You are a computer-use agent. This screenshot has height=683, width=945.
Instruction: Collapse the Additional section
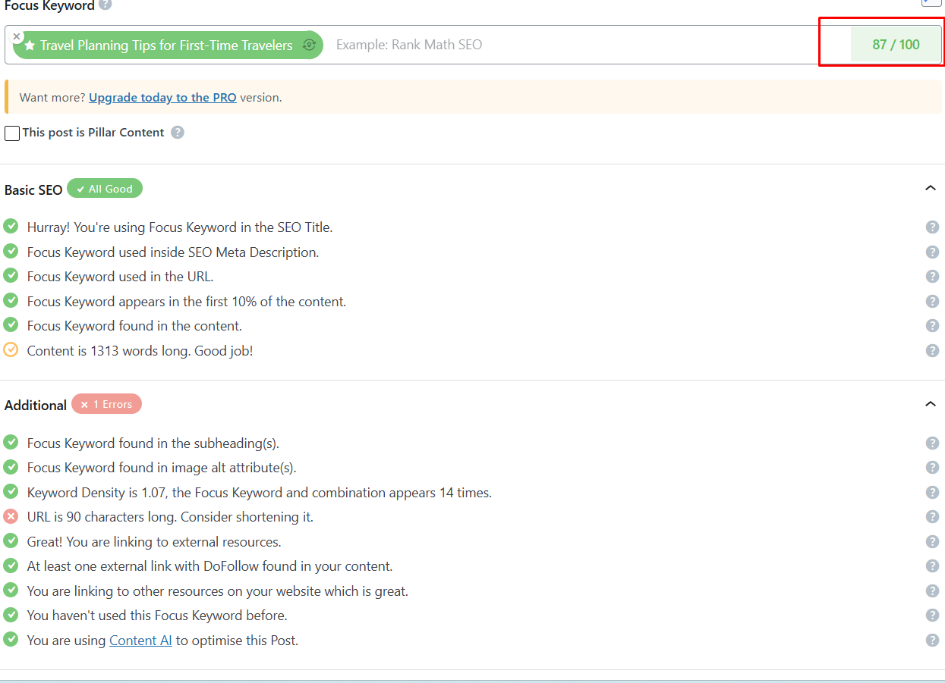point(931,403)
